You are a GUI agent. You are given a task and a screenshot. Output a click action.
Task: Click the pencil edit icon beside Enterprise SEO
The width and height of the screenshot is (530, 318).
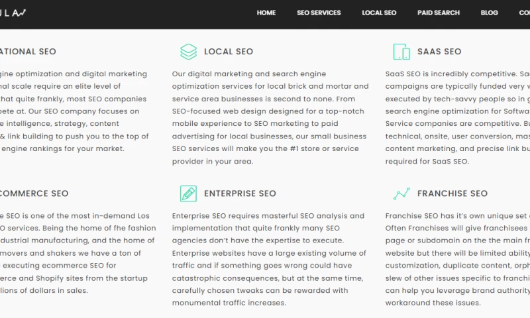[188, 193]
